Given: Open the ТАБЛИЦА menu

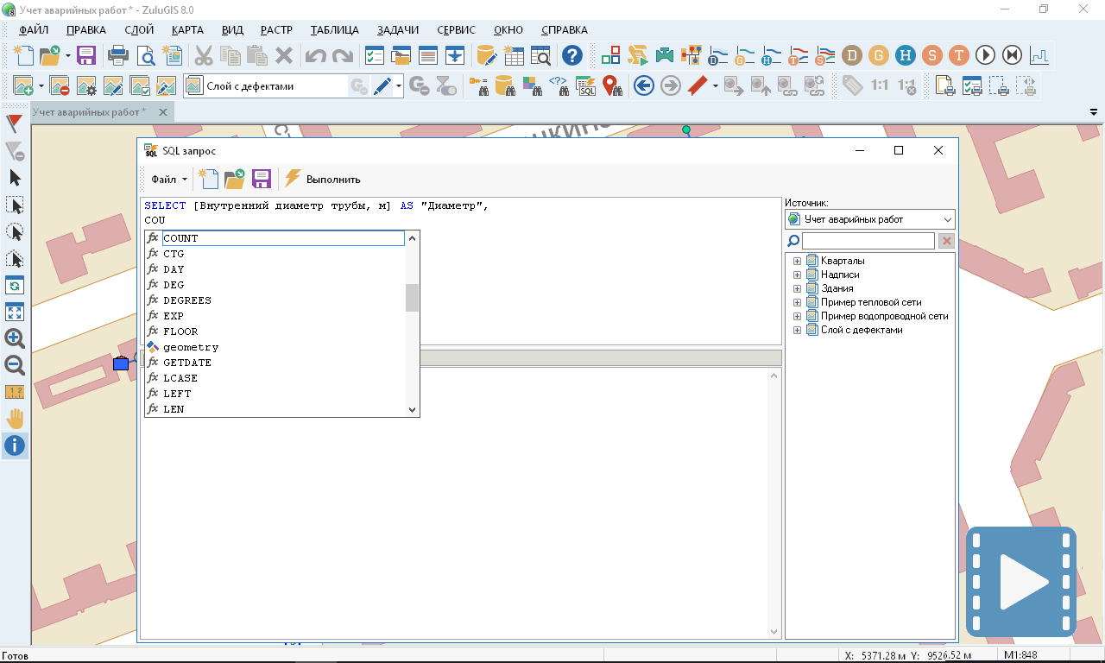Looking at the screenshot, I should tap(334, 29).
